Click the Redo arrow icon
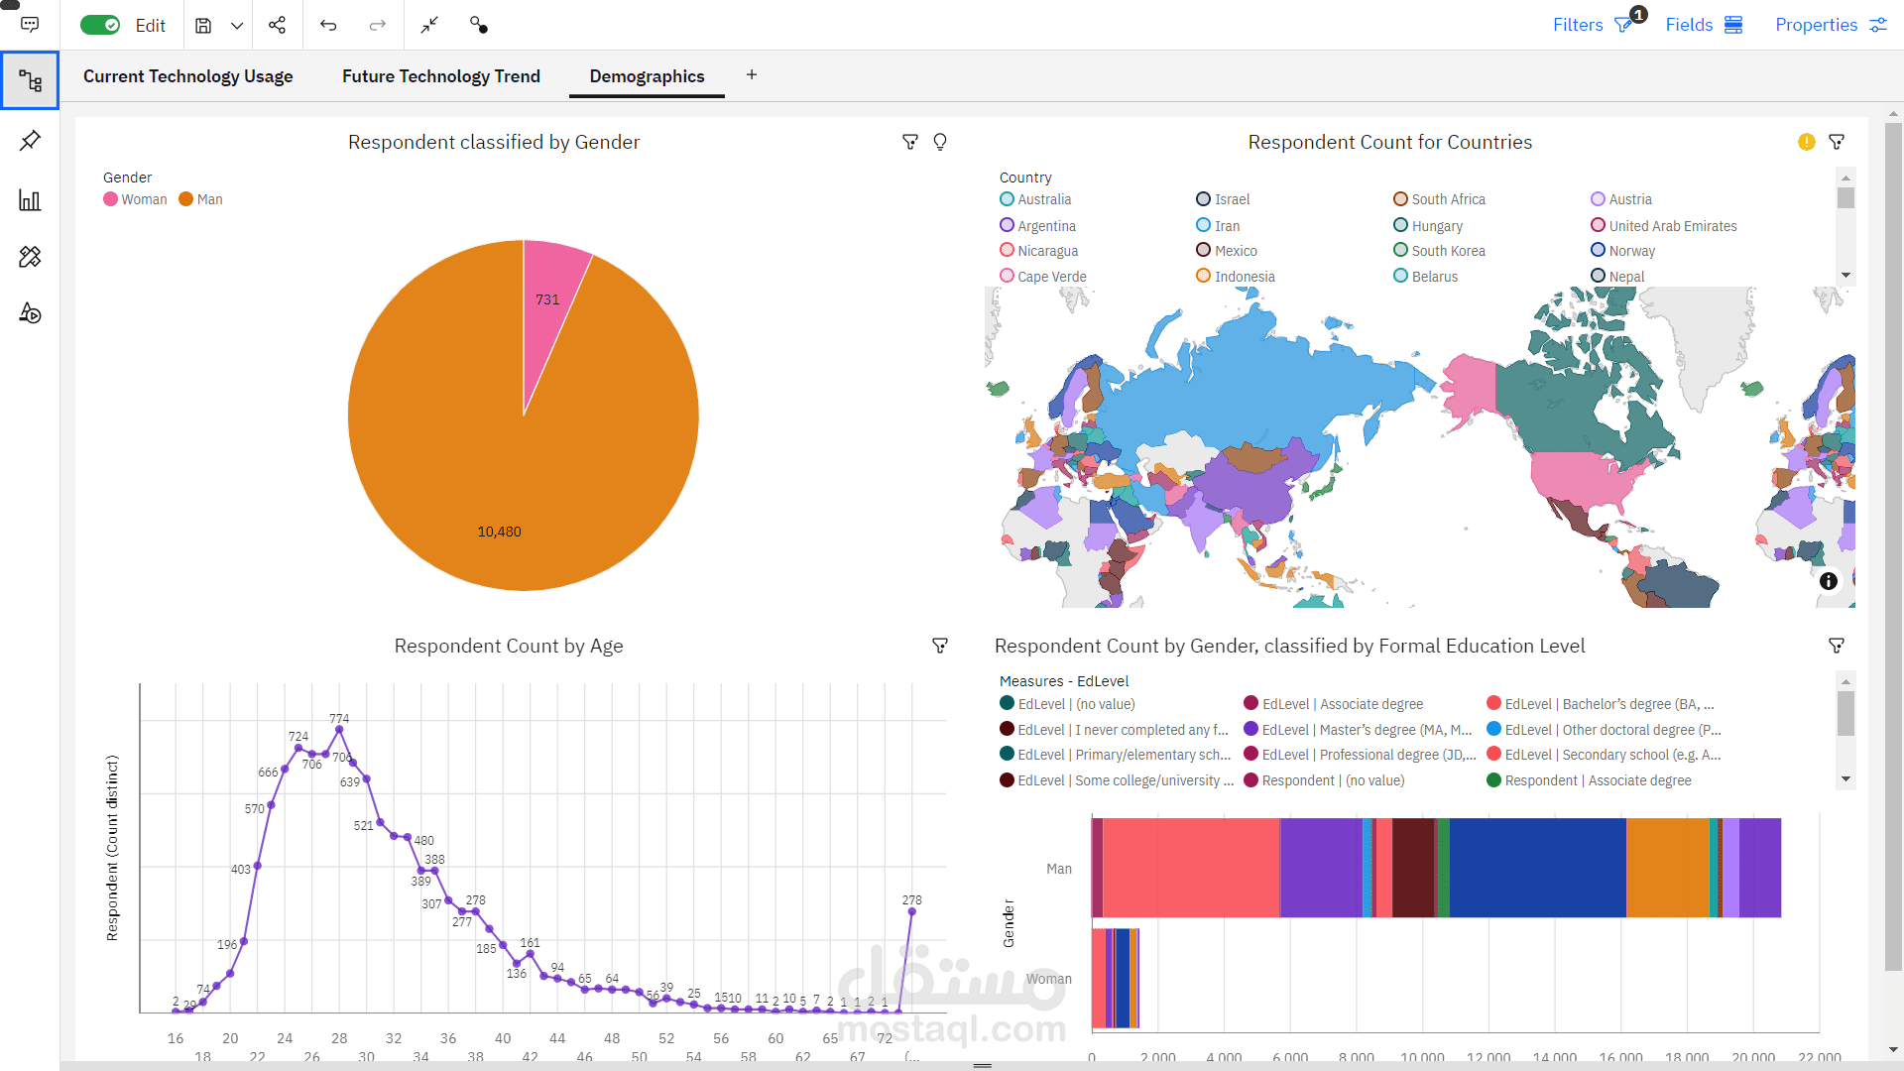The image size is (1904, 1071). click(x=378, y=25)
